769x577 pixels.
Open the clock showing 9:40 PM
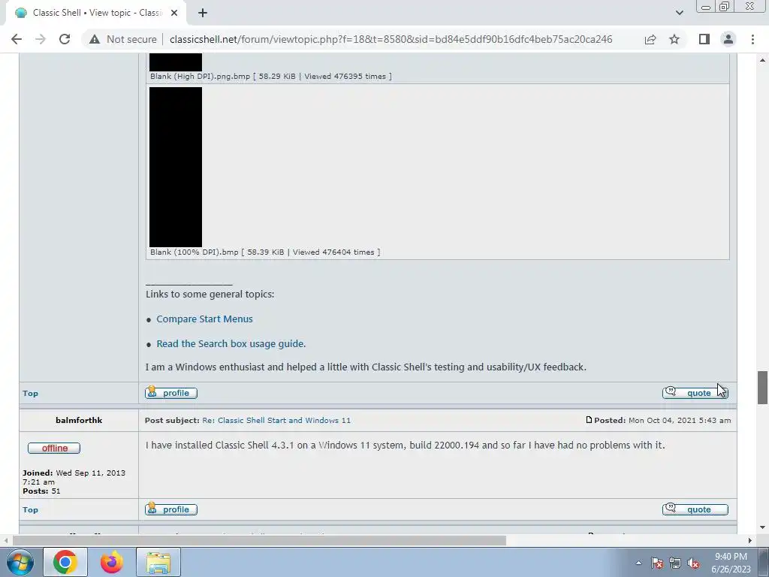click(731, 563)
